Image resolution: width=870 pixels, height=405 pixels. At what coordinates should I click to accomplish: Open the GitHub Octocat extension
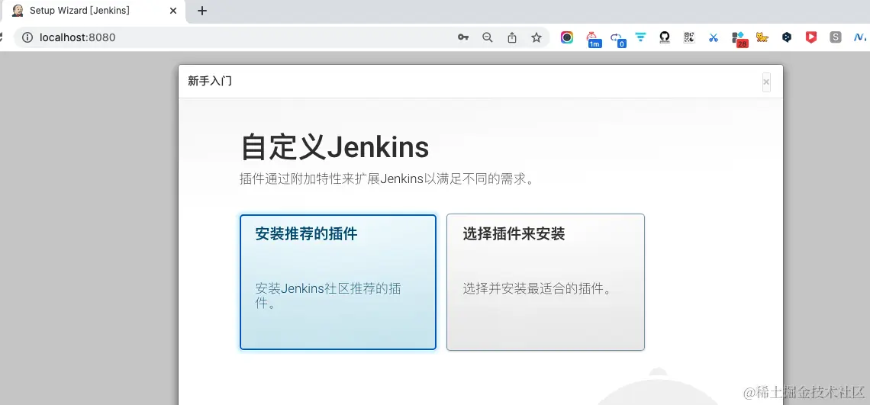click(665, 37)
